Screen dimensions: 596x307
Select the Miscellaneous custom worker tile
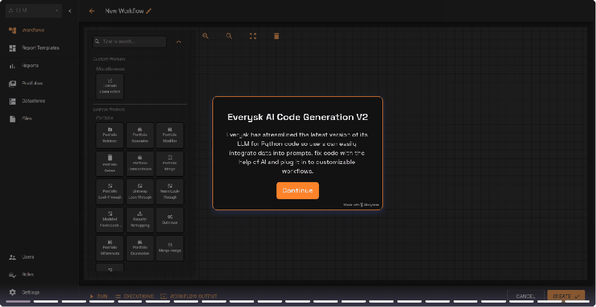point(110,86)
